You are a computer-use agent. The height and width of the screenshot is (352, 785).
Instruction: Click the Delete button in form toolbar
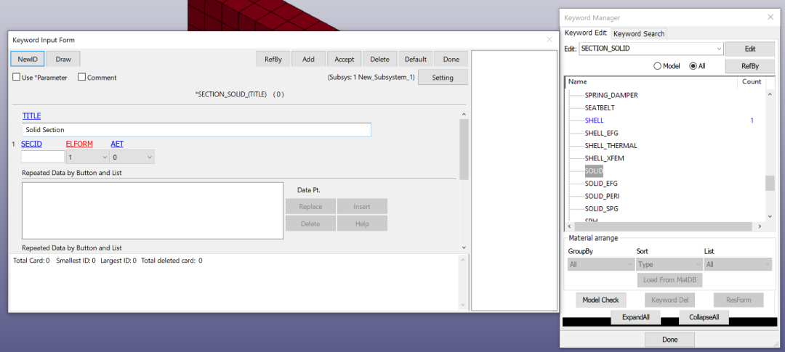click(x=379, y=59)
